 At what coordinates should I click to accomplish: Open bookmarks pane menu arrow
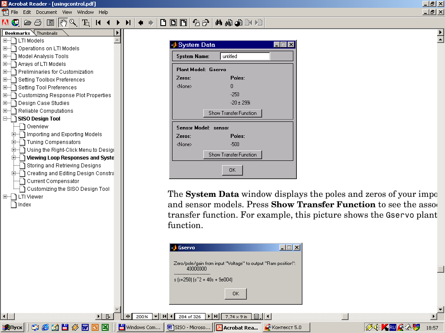tap(117, 33)
